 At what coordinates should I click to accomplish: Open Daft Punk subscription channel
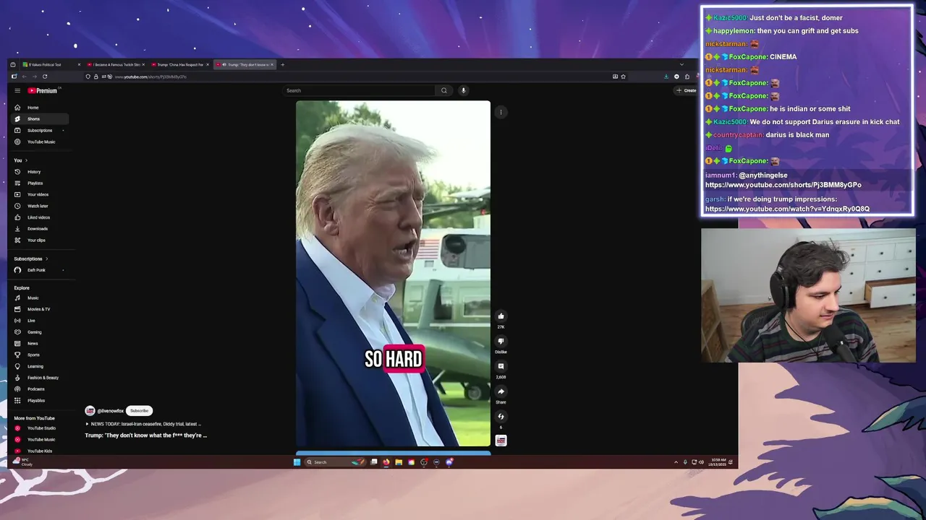(x=40, y=270)
